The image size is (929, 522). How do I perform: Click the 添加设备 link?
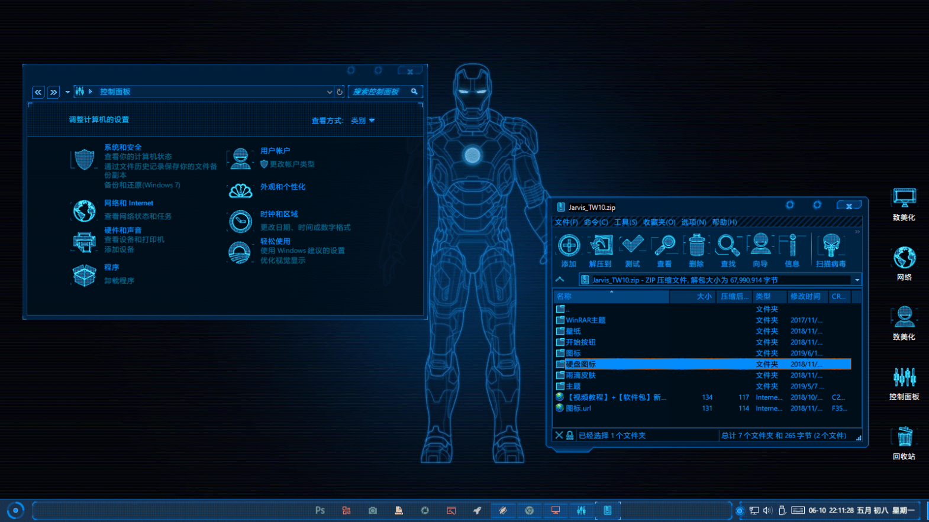click(x=120, y=249)
